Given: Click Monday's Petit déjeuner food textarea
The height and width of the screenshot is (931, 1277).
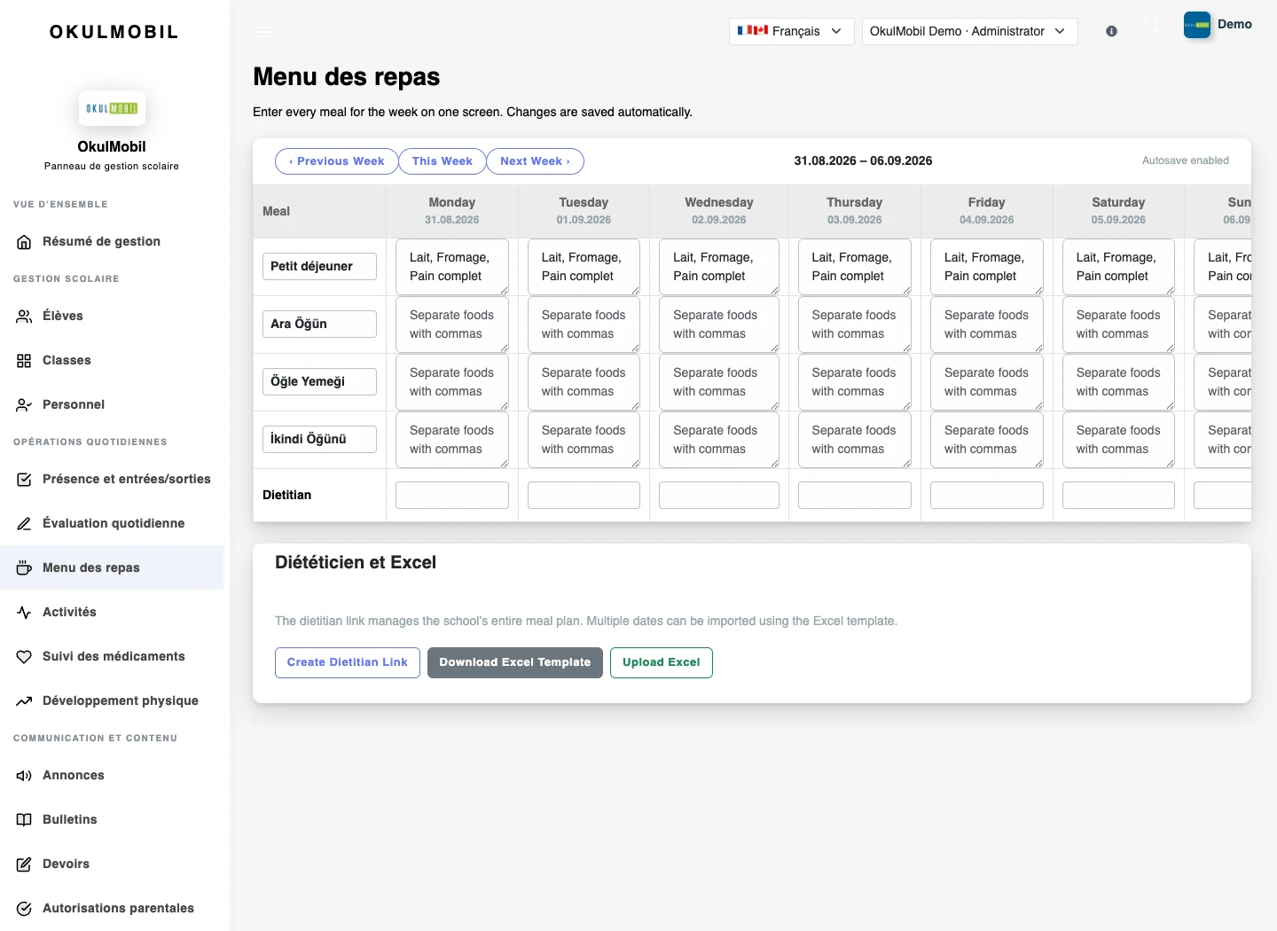Looking at the screenshot, I should (x=452, y=267).
